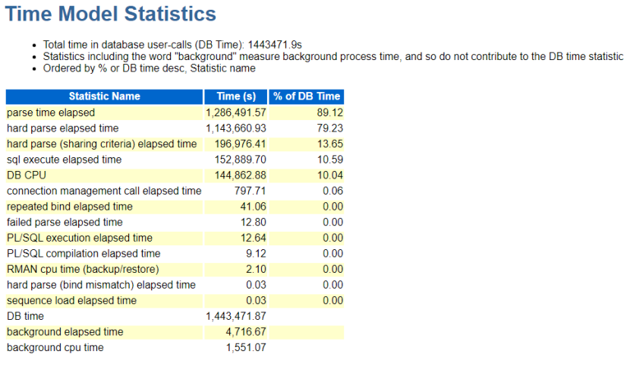Select the background elapsed time row
This screenshot has width=630, height=370.
tap(65, 332)
